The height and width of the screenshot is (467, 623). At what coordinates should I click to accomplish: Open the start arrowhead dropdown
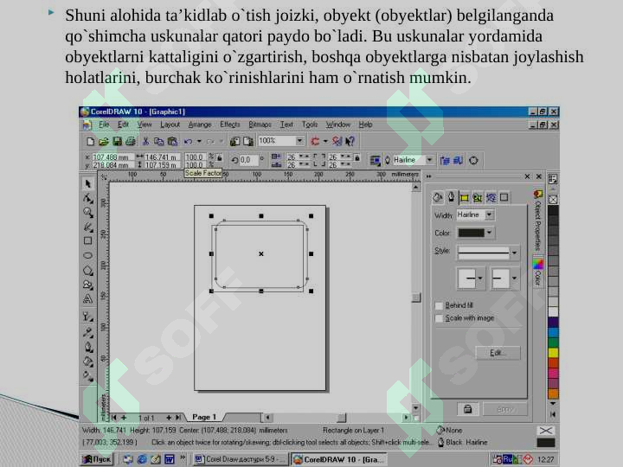coord(480,278)
